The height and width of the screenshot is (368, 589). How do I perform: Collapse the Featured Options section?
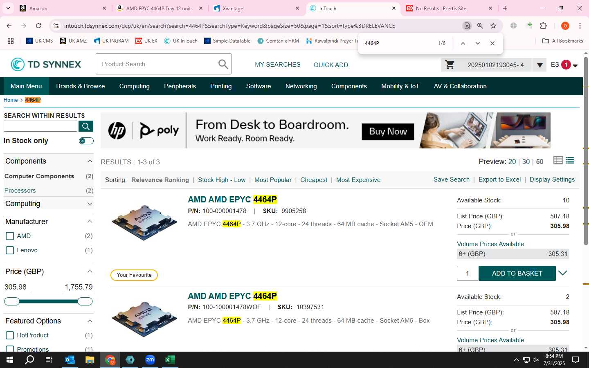[90, 321]
